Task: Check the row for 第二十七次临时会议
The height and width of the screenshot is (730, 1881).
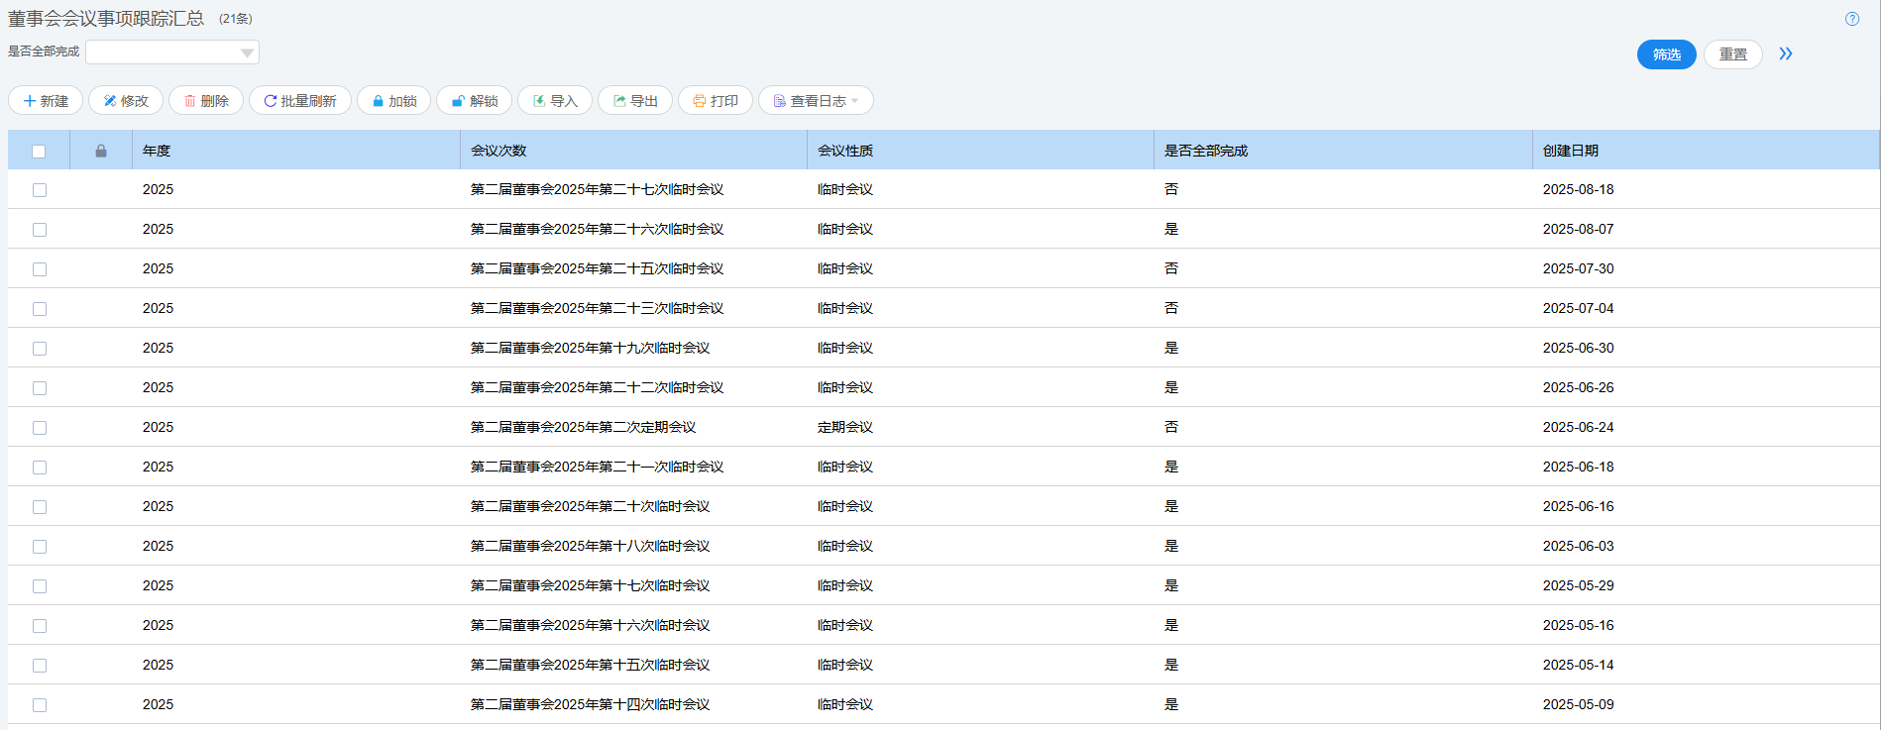Action: click(40, 190)
